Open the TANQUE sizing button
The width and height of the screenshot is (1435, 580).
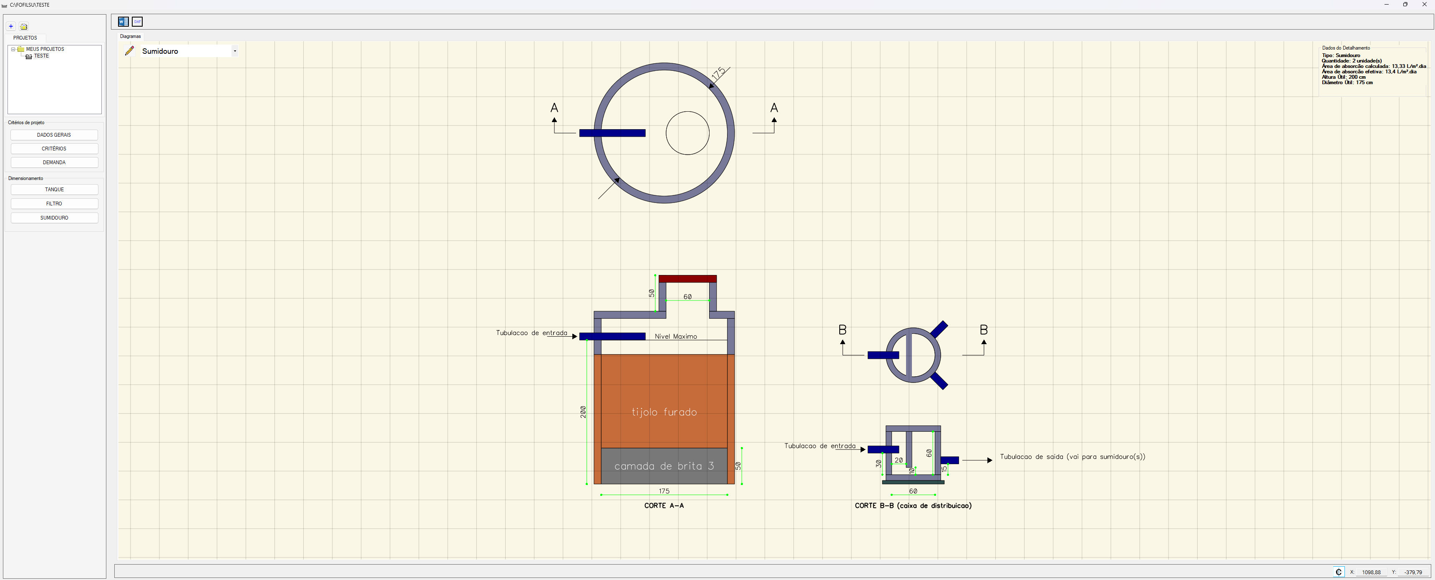click(x=54, y=189)
